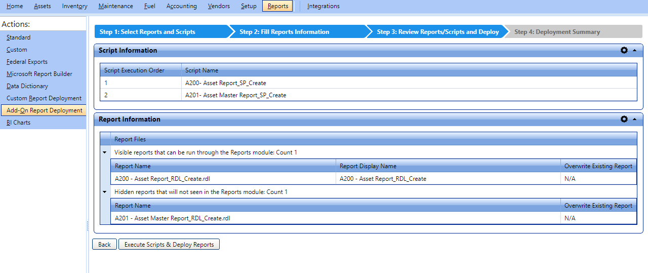Click the Script Execution Order column header
648x273 pixels.
click(141, 70)
